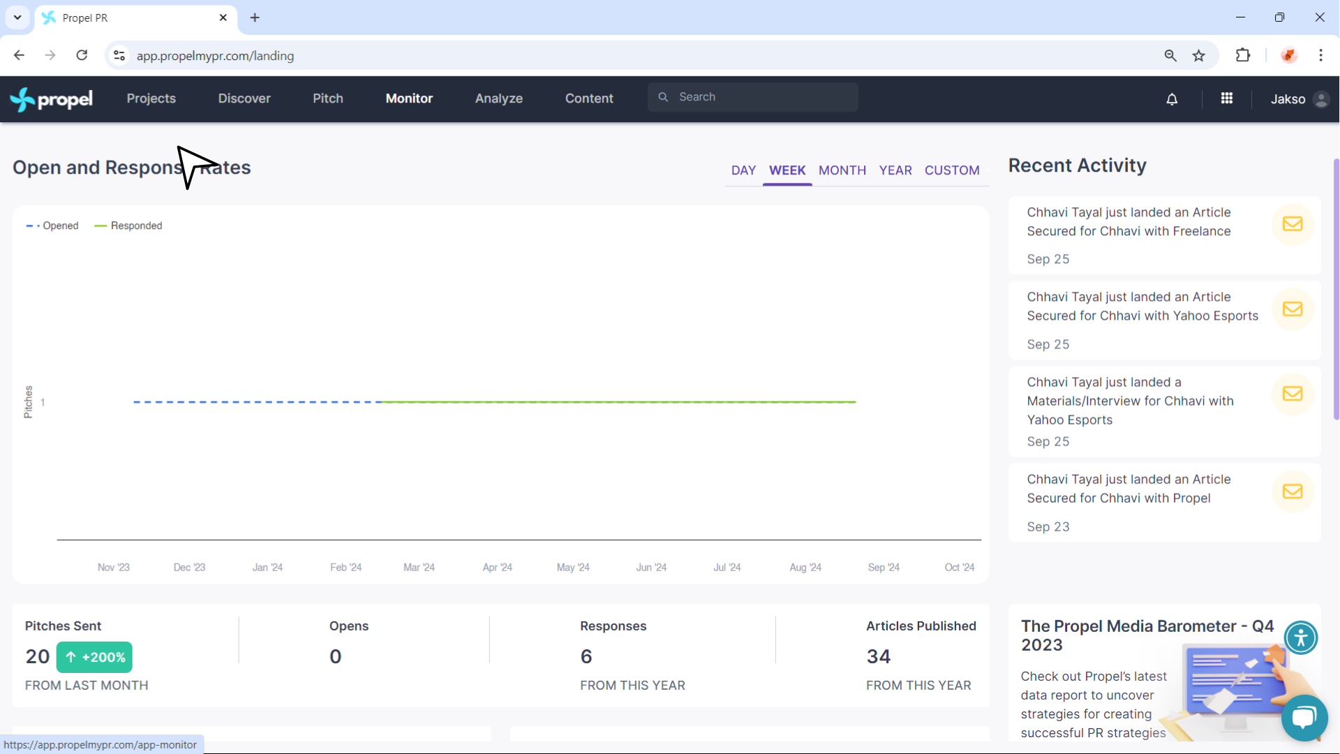
Task: Open the Monitor menu
Action: [410, 98]
